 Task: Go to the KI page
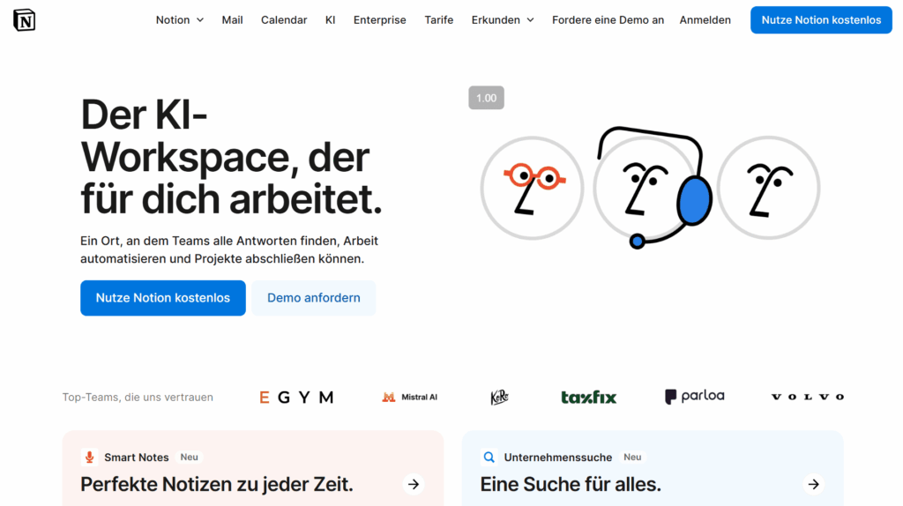(x=330, y=20)
